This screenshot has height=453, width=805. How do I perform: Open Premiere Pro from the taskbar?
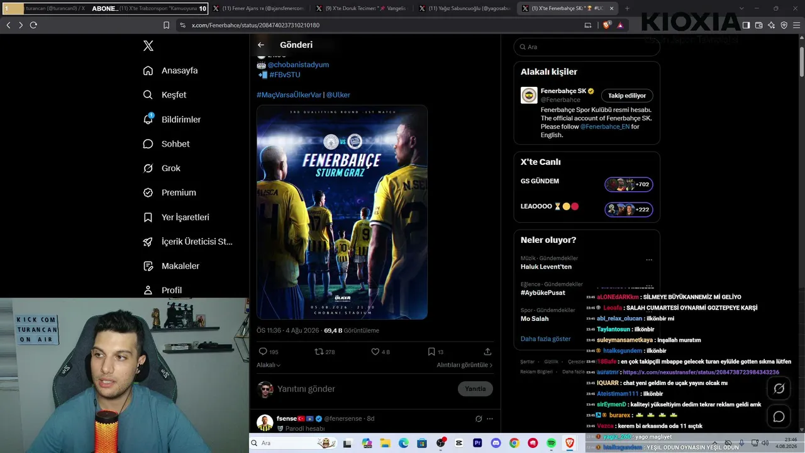coord(477,444)
